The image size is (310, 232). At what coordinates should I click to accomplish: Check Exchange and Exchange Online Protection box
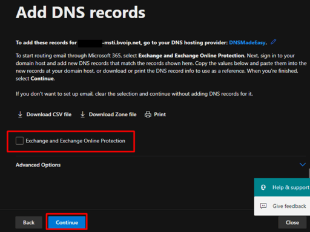[19, 141]
